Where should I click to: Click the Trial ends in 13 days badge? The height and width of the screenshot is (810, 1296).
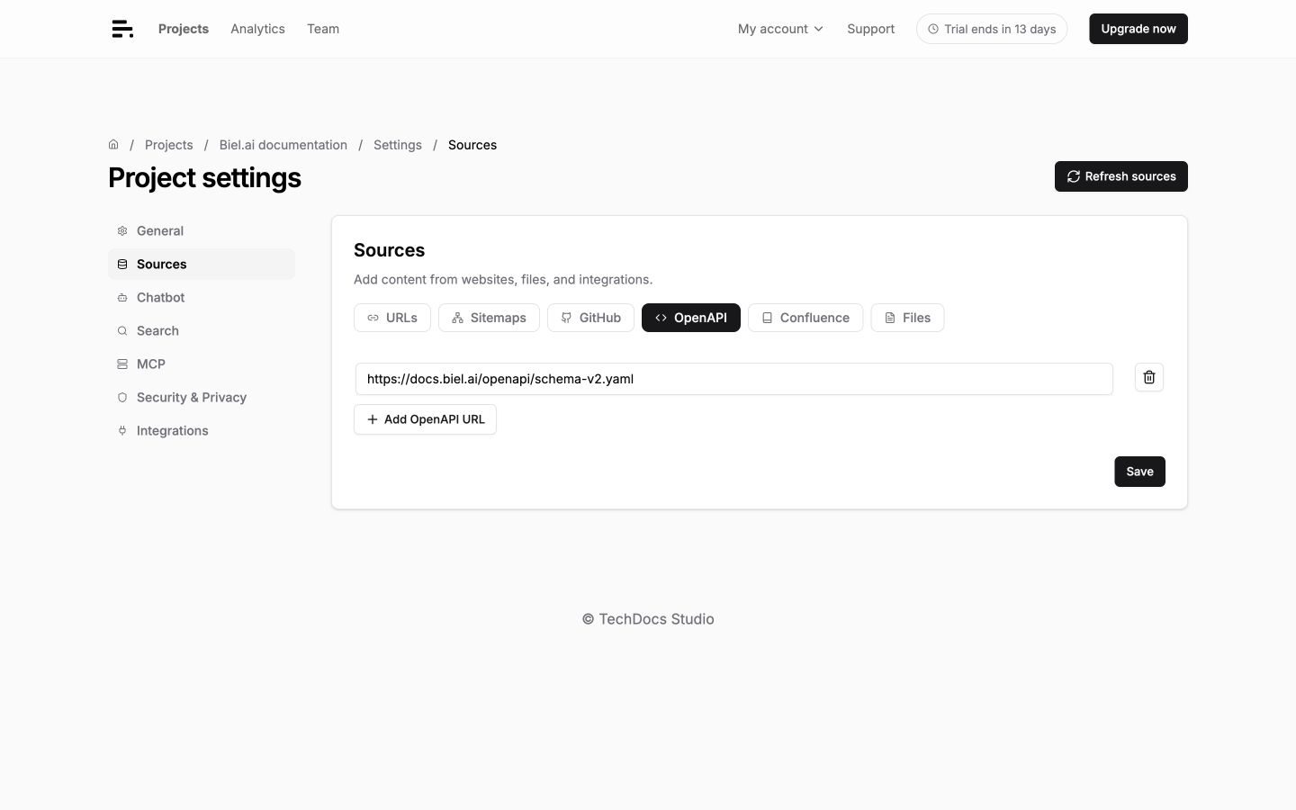(992, 29)
